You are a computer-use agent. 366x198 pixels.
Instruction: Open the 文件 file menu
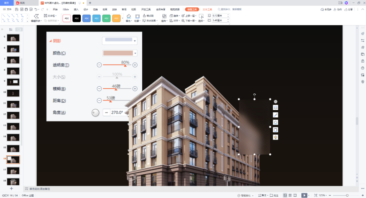7,9
